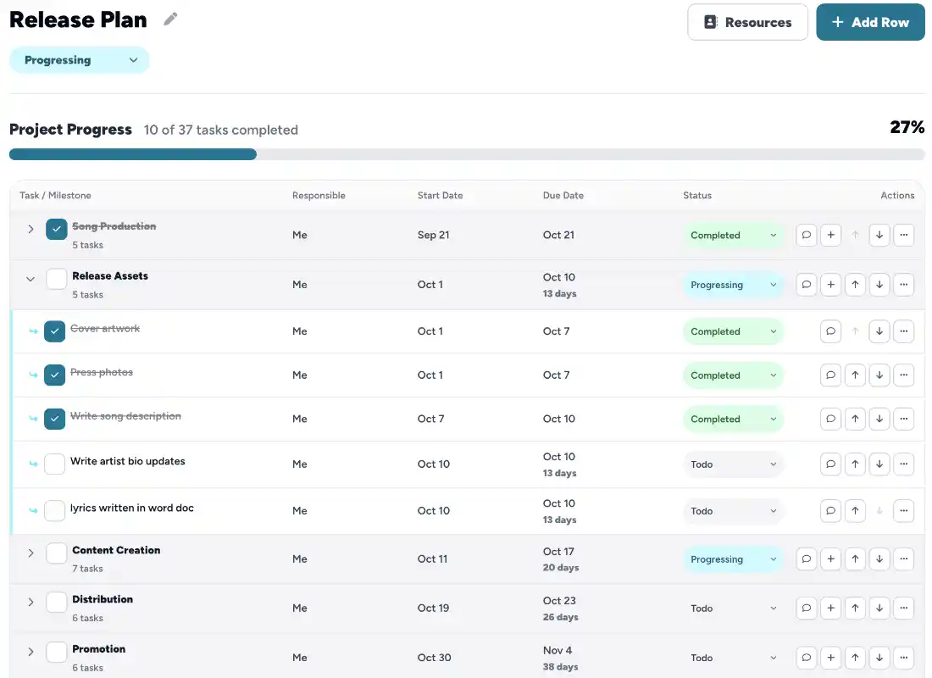Viewport: 932px width, 678px height.
Task: Open comments for Song Production row
Action: click(806, 235)
